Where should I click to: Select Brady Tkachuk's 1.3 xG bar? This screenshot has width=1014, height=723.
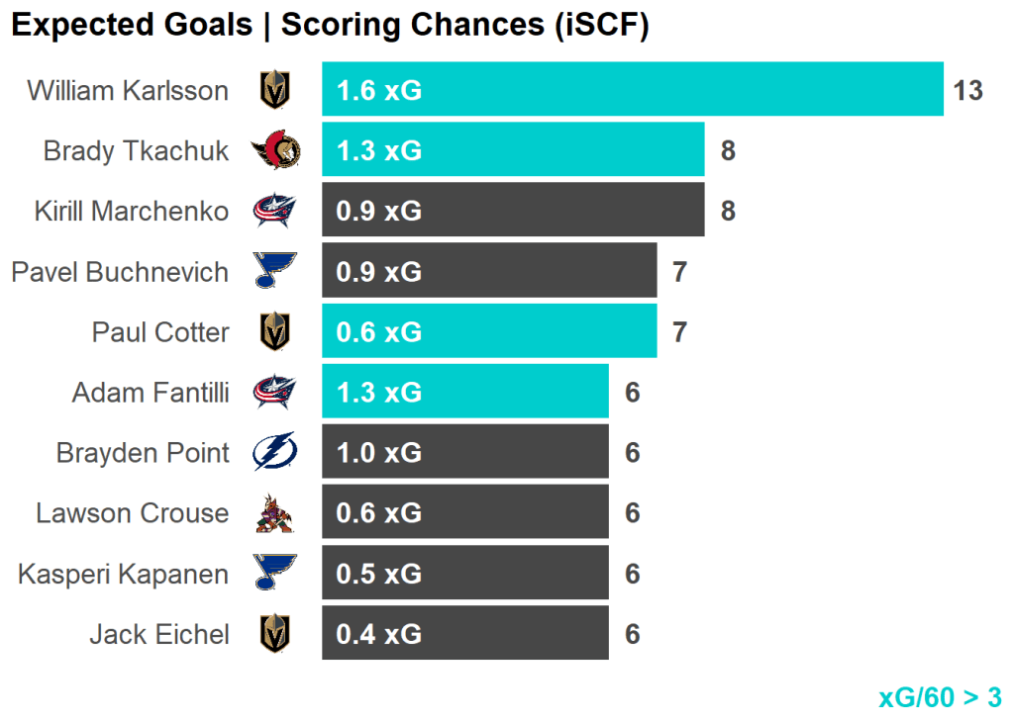click(513, 150)
